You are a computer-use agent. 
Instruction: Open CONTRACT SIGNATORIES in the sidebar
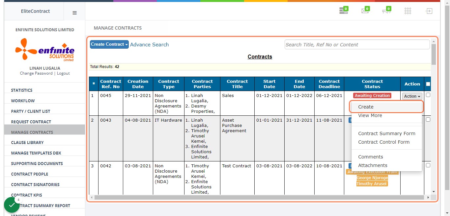pos(35,184)
